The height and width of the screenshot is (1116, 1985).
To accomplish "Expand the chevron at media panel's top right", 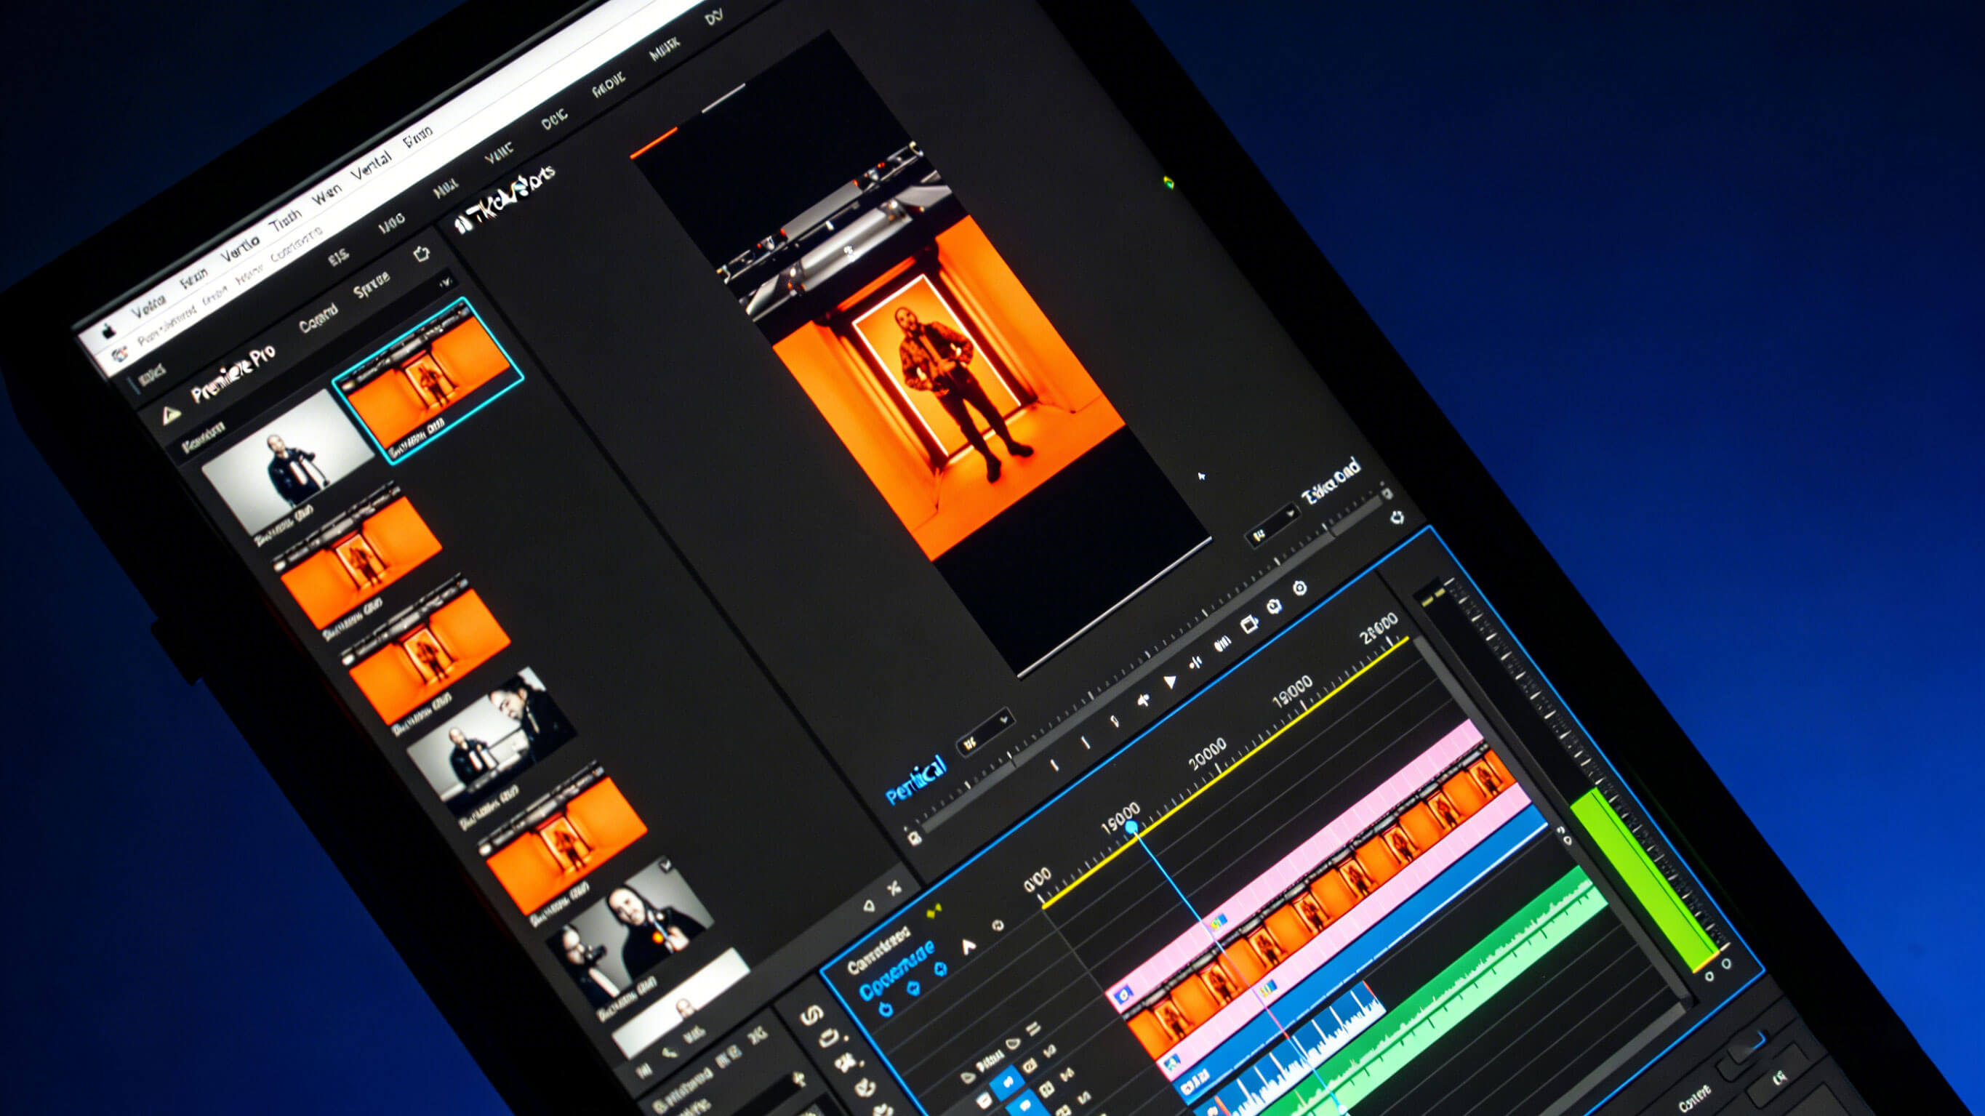I will 446,283.
